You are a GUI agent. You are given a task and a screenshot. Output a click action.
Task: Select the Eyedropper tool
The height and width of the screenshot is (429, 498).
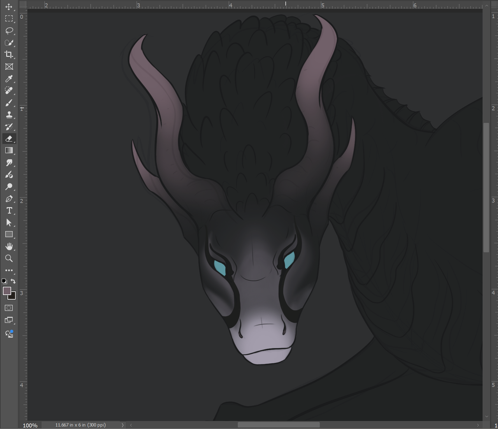click(9, 79)
